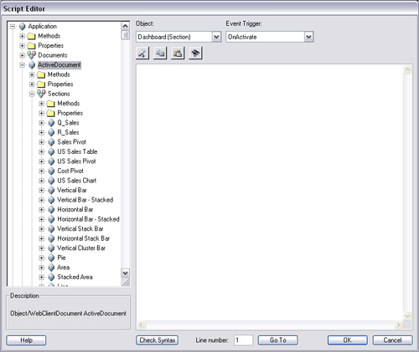The image size is (419, 352).
Task: Click inside the script text editing area
Action: point(269,192)
